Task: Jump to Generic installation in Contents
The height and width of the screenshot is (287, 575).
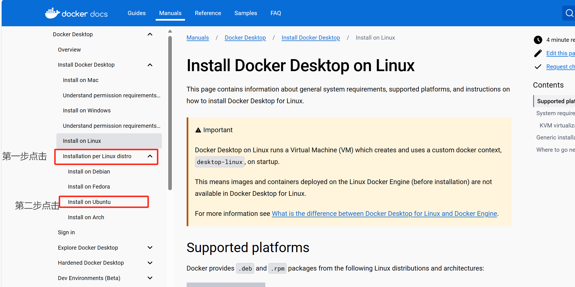Action: [x=555, y=138]
